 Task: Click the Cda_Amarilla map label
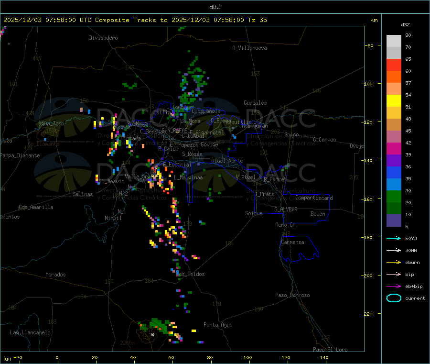click(36, 207)
